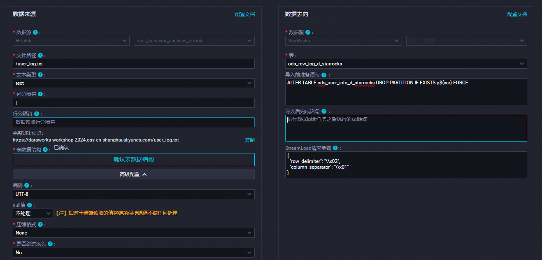The image size is (542, 260).
Task: Click the /user_log.txt file path field
Action: [133, 64]
